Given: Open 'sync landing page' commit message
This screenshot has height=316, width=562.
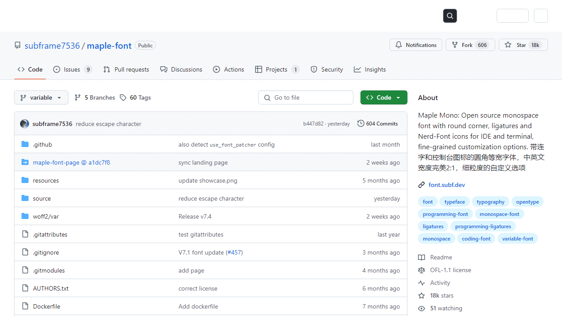Looking at the screenshot, I should [x=203, y=162].
